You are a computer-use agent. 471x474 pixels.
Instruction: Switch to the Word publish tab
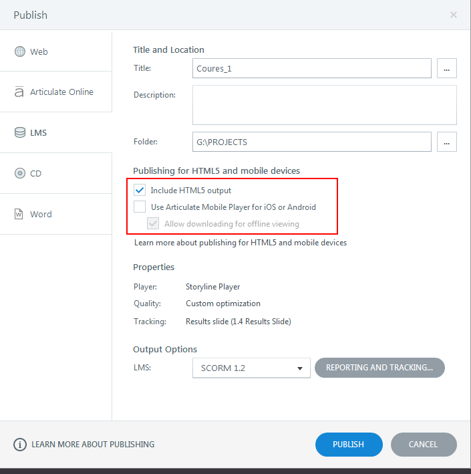(41, 215)
